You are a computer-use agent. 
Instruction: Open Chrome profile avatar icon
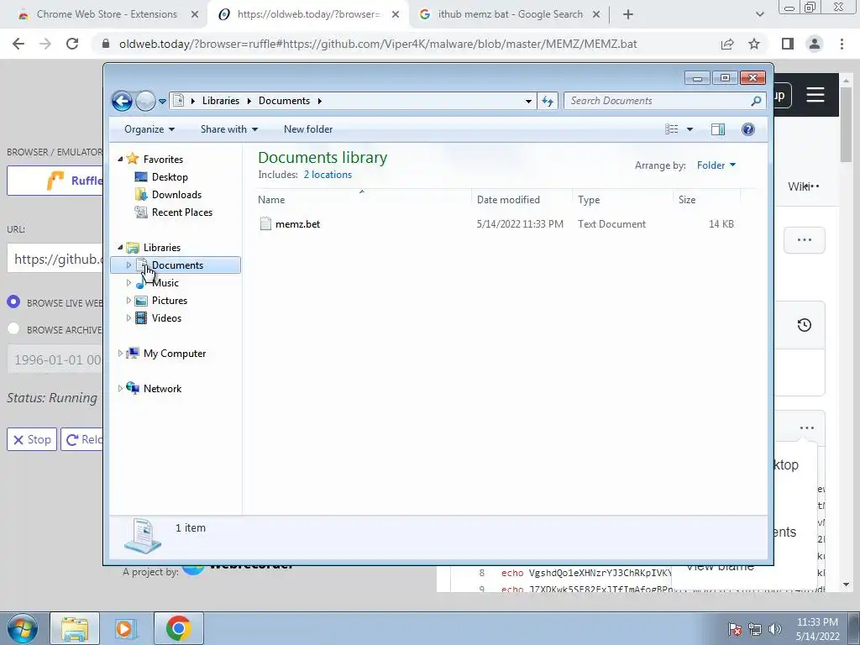(815, 44)
